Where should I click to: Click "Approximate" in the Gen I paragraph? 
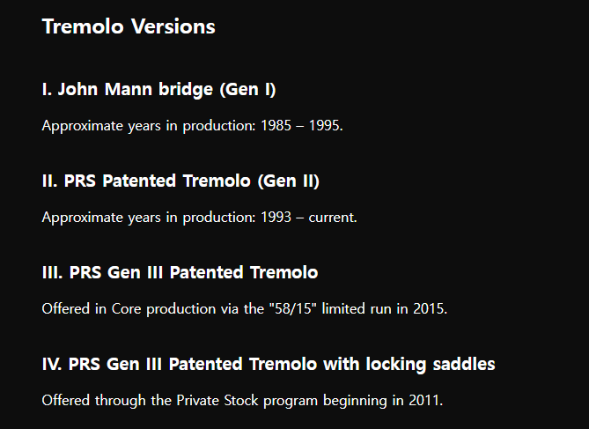pos(82,126)
